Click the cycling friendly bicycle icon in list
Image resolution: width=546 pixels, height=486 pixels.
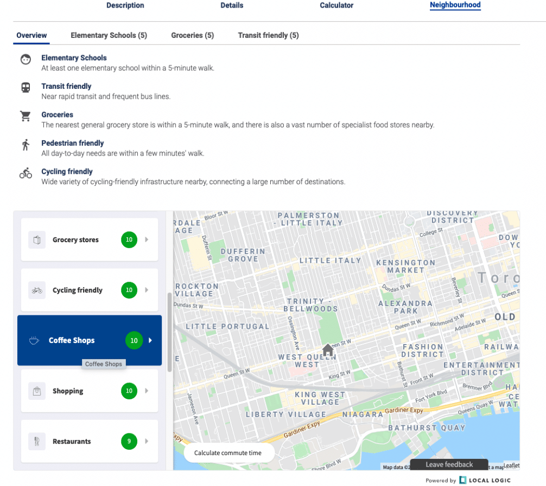coord(37,290)
